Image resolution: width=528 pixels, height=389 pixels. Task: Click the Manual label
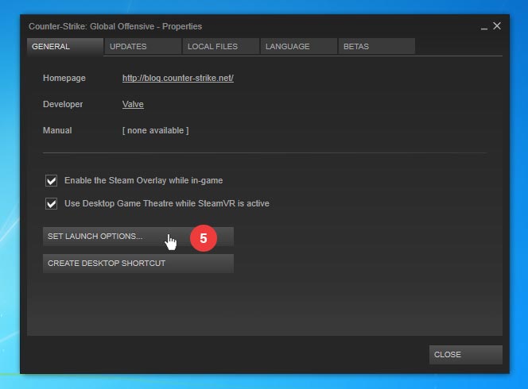point(57,130)
